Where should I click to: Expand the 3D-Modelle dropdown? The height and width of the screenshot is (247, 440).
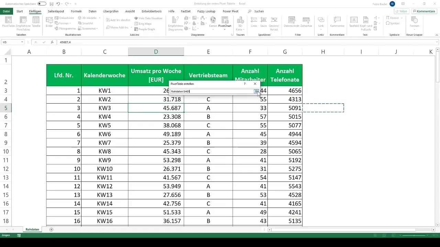(x=100, y=18)
